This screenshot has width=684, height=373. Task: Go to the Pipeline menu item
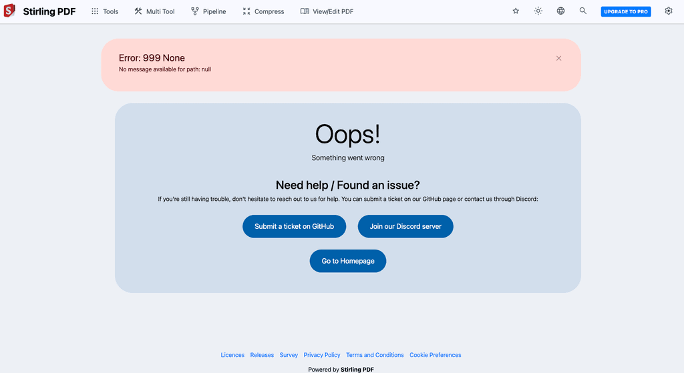208,11
